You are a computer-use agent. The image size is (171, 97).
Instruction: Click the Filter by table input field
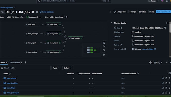[x=25, y=68]
